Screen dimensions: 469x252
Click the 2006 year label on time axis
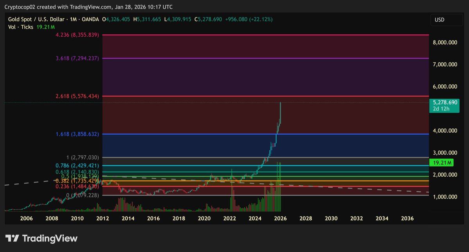click(x=27, y=218)
